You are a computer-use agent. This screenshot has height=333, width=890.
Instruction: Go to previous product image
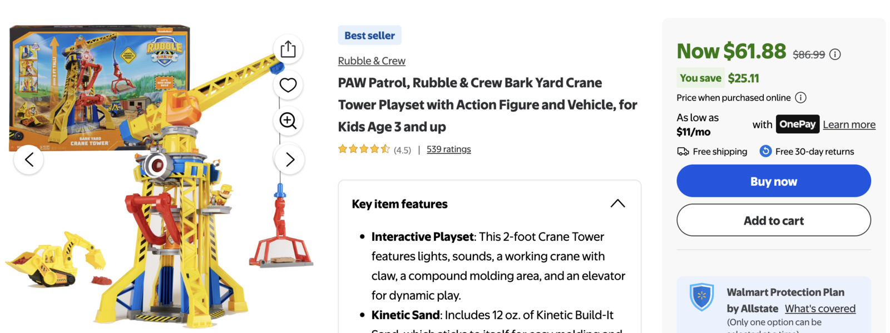29,160
